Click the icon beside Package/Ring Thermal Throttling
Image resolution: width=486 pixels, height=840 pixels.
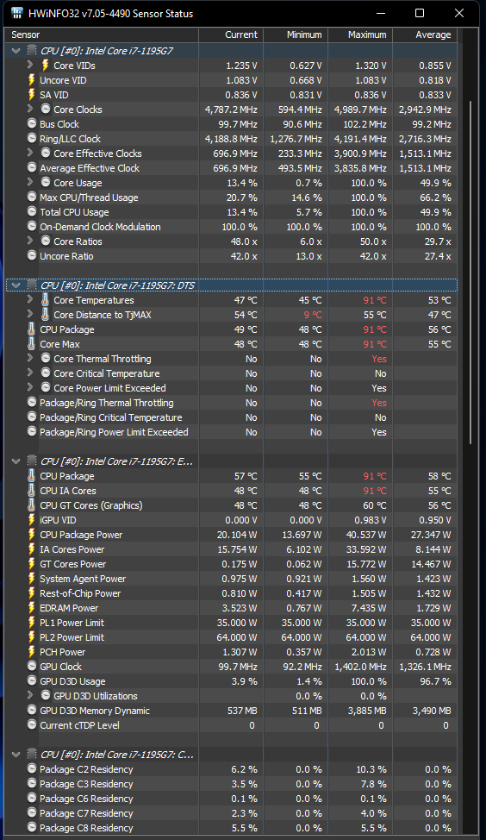pos(32,403)
